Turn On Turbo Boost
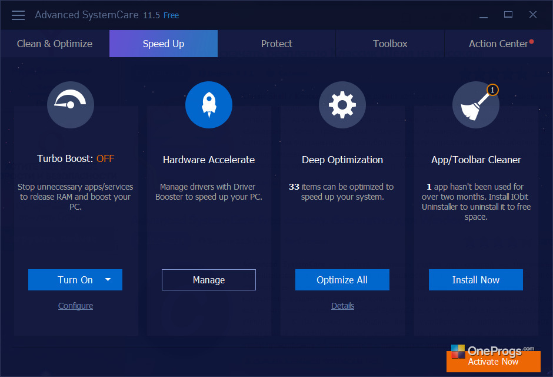553x377 pixels. pyautogui.click(x=75, y=280)
